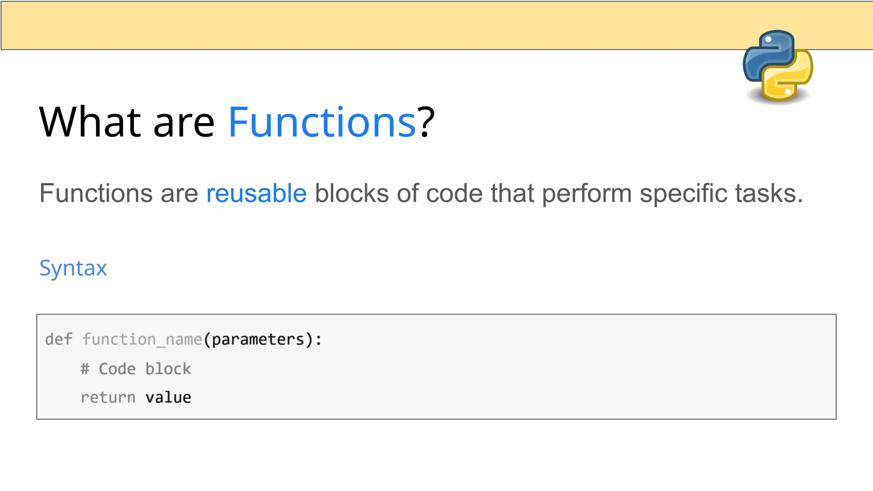Click the question mark in the title
This screenshot has width=873, height=491.
click(x=426, y=123)
